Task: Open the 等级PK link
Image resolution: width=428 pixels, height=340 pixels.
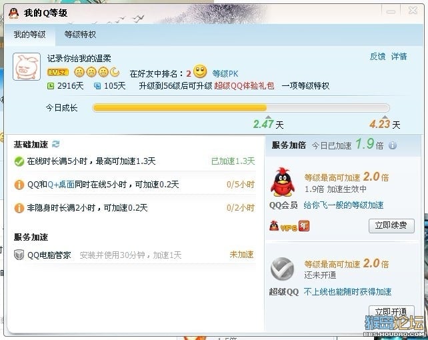Action: click(225, 74)
